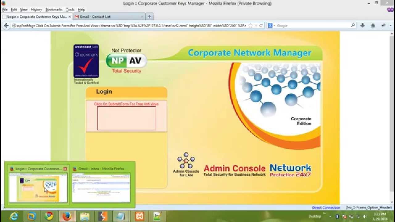
Task: Open the clock showing 3:23 PM
Action: [379, 216]
